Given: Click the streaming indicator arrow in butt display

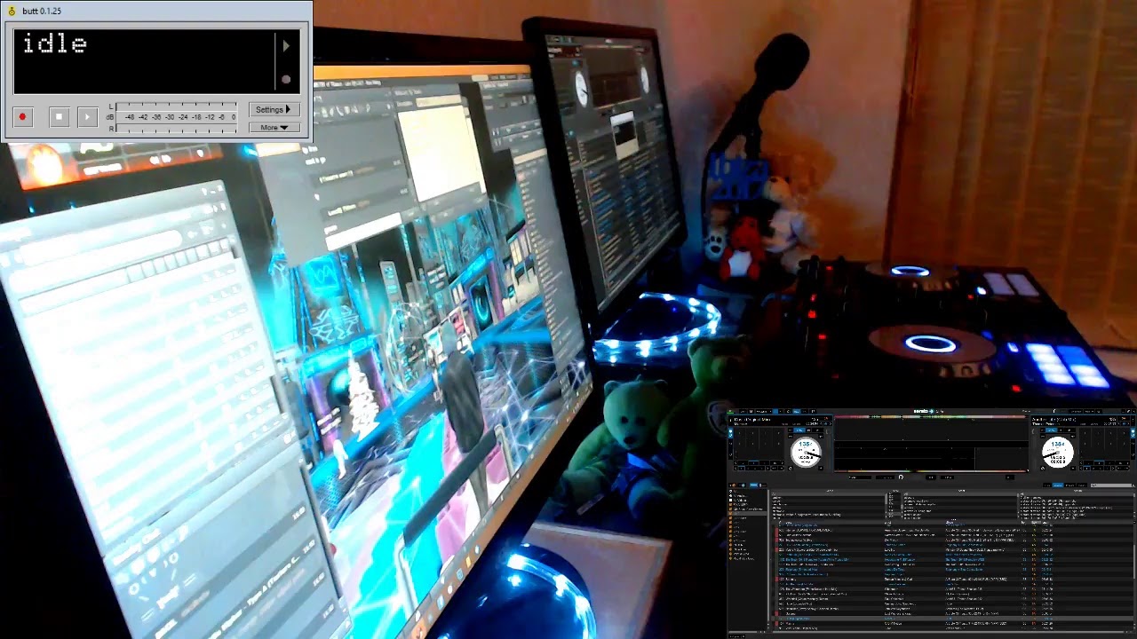Looking at the screenshot, I should [x=285, y=45].
